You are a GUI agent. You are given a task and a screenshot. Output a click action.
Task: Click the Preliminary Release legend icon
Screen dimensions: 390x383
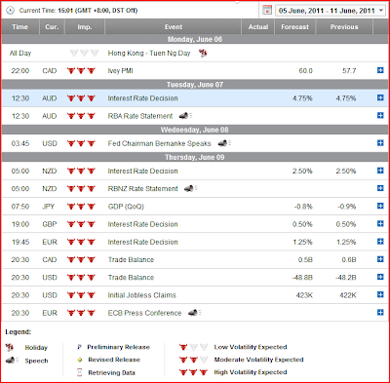[79, 347]
